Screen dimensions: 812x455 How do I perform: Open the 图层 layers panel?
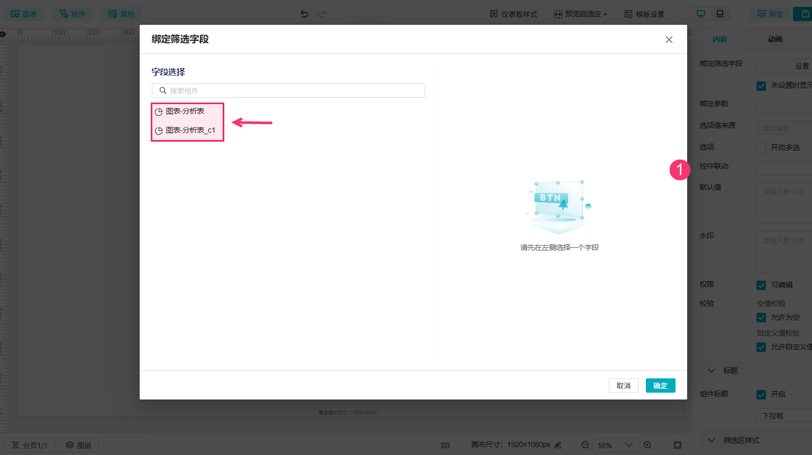[78, 445]
